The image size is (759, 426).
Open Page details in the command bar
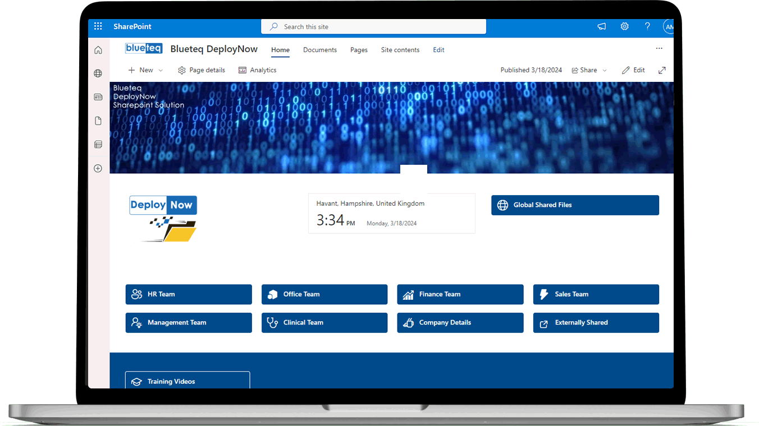[x=202, y=70]
